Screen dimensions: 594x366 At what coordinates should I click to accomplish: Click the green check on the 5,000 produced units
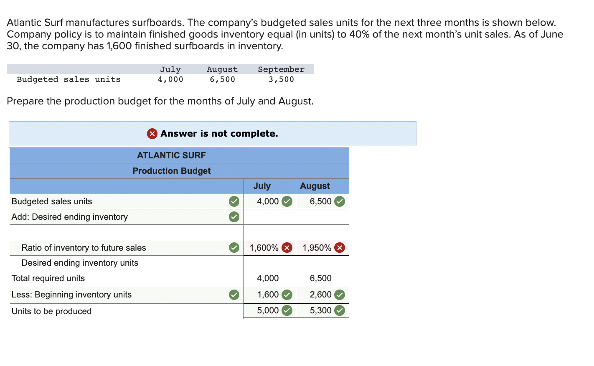287,310
